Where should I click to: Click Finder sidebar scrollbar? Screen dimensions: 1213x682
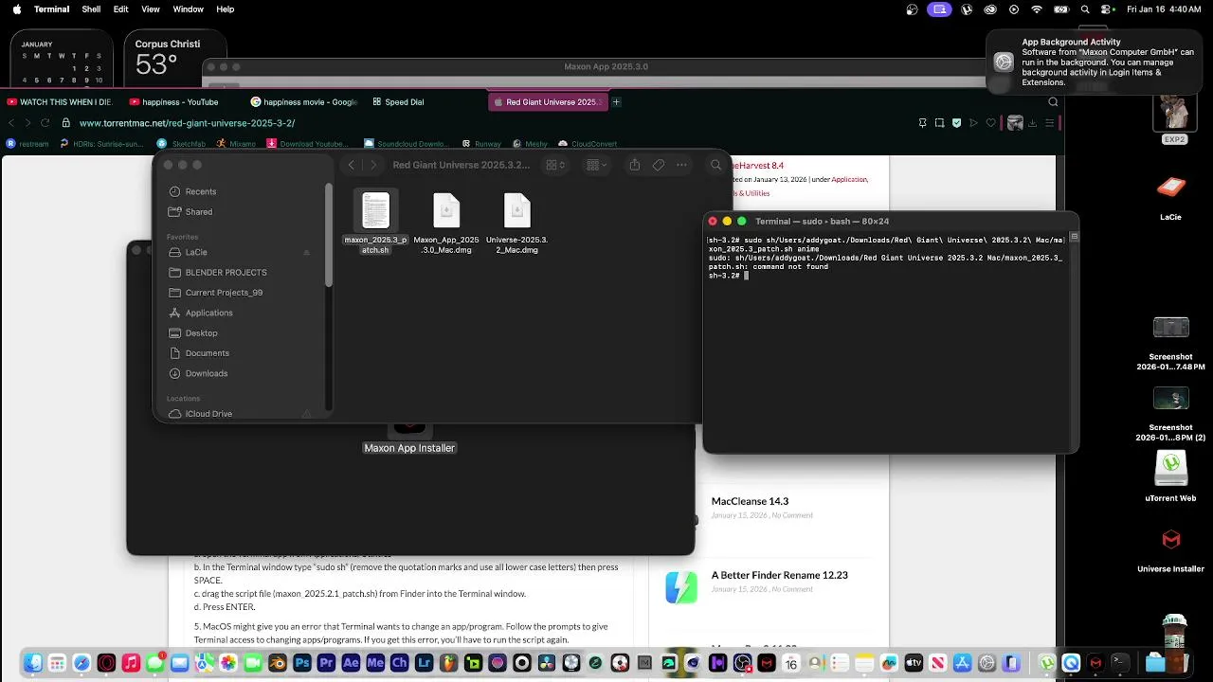click(329, 235)
